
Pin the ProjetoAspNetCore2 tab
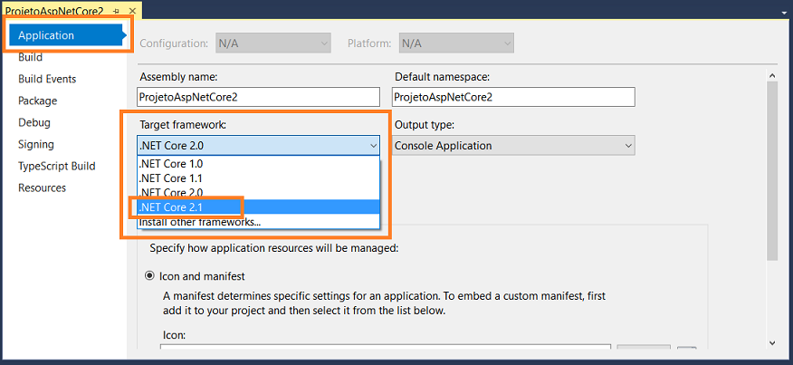click(x=118, y=11)
